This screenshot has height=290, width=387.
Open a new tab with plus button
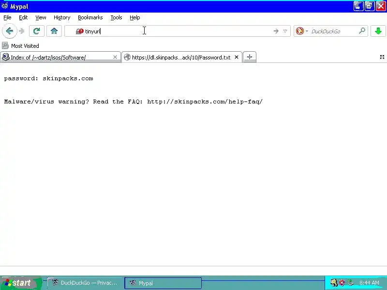[x=250, y=57]
